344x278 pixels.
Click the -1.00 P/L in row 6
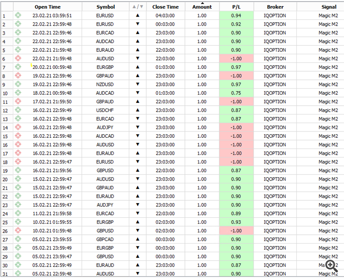[x=236, y=59]
